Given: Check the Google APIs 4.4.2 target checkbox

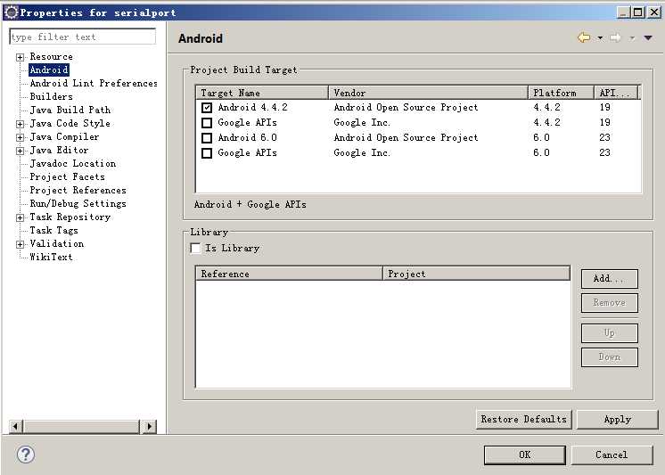Looking at the screenshot, I should tap(207, 123).
